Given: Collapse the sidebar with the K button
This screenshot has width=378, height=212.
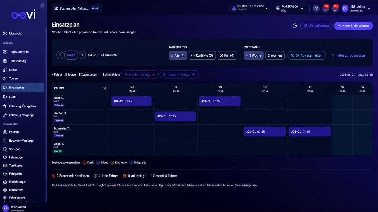Looking at the screenshot, I should coord(43,5).
